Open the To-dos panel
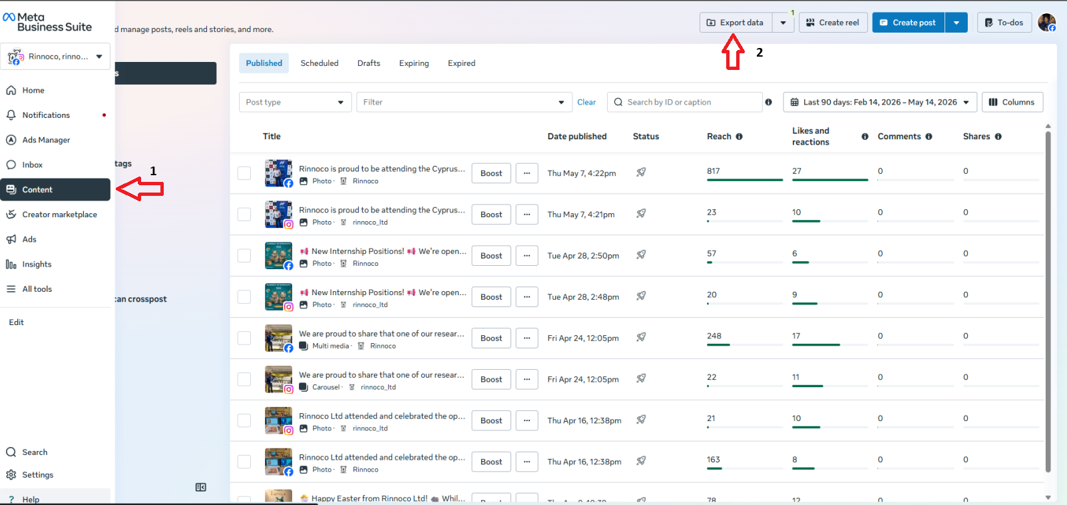 click(x=1004, y=23)
